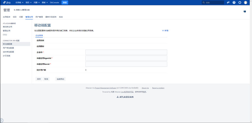The image size is (252, 123).
Task: Expand the 项目 dropdown menu
Action: tap(28, 3)
